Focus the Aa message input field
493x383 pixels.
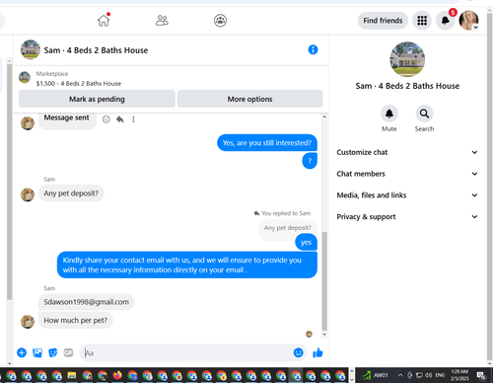[x=185, y=352]
